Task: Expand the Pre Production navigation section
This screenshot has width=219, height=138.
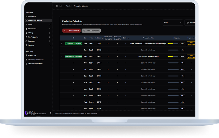Action: click(50, 37)
